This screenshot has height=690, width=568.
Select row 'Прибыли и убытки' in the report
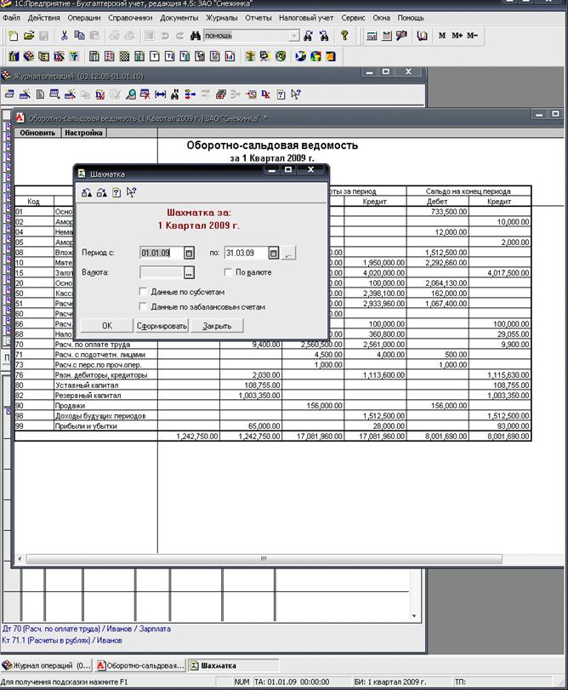point(273,426)
